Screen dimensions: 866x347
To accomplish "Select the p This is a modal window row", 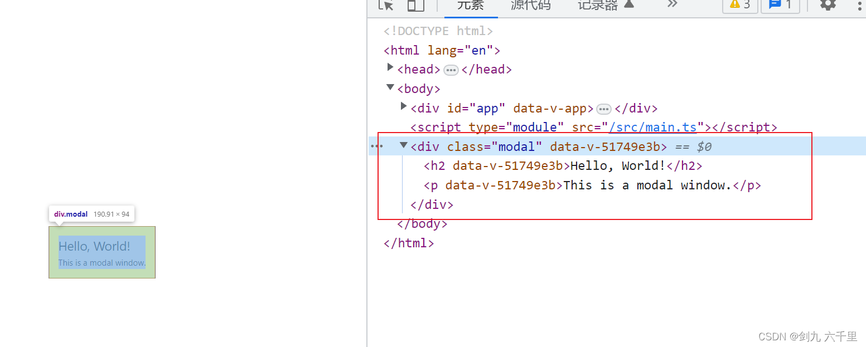I will pyautogui.click(x=592, y=185).
